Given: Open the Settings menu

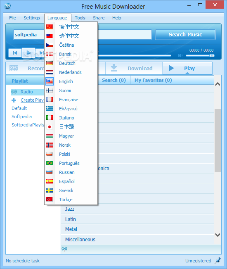Looking at the screenshot, I should [32, 18].
